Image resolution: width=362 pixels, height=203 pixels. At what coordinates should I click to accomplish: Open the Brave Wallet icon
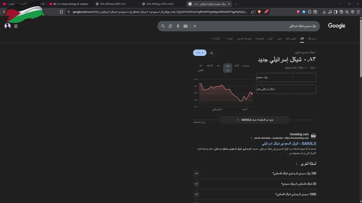pyautogui.click(x=341, y=12)
